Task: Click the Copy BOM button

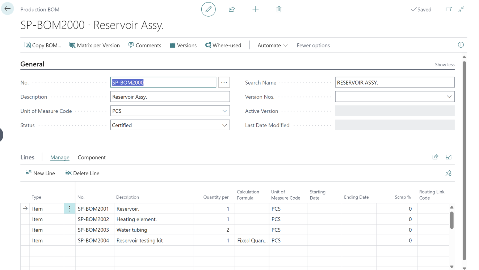Action: tap(43, 46)
